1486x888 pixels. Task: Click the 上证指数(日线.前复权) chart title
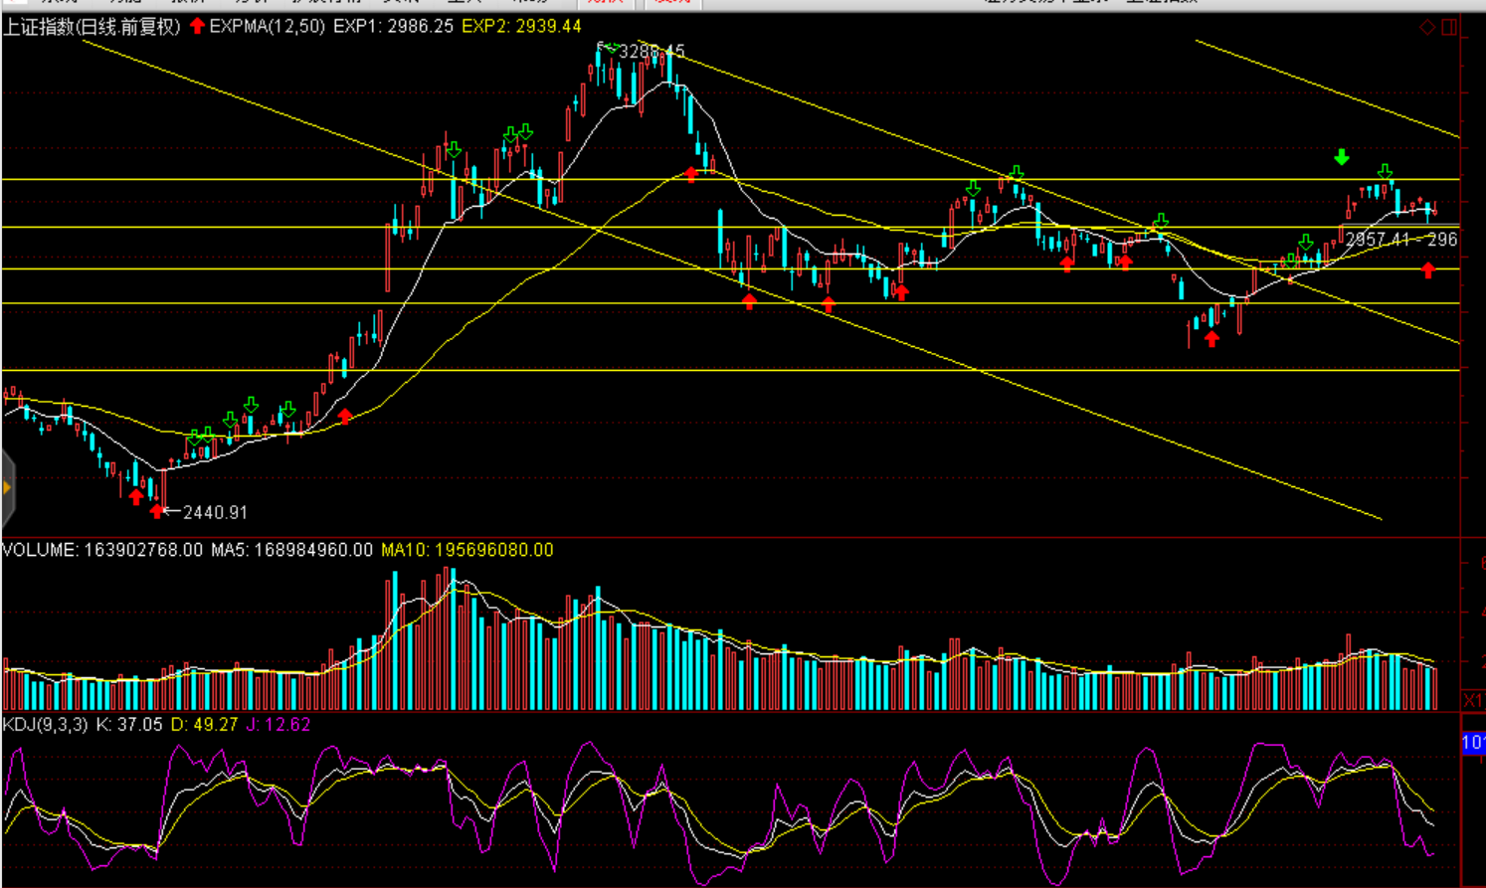coord(92,27)
